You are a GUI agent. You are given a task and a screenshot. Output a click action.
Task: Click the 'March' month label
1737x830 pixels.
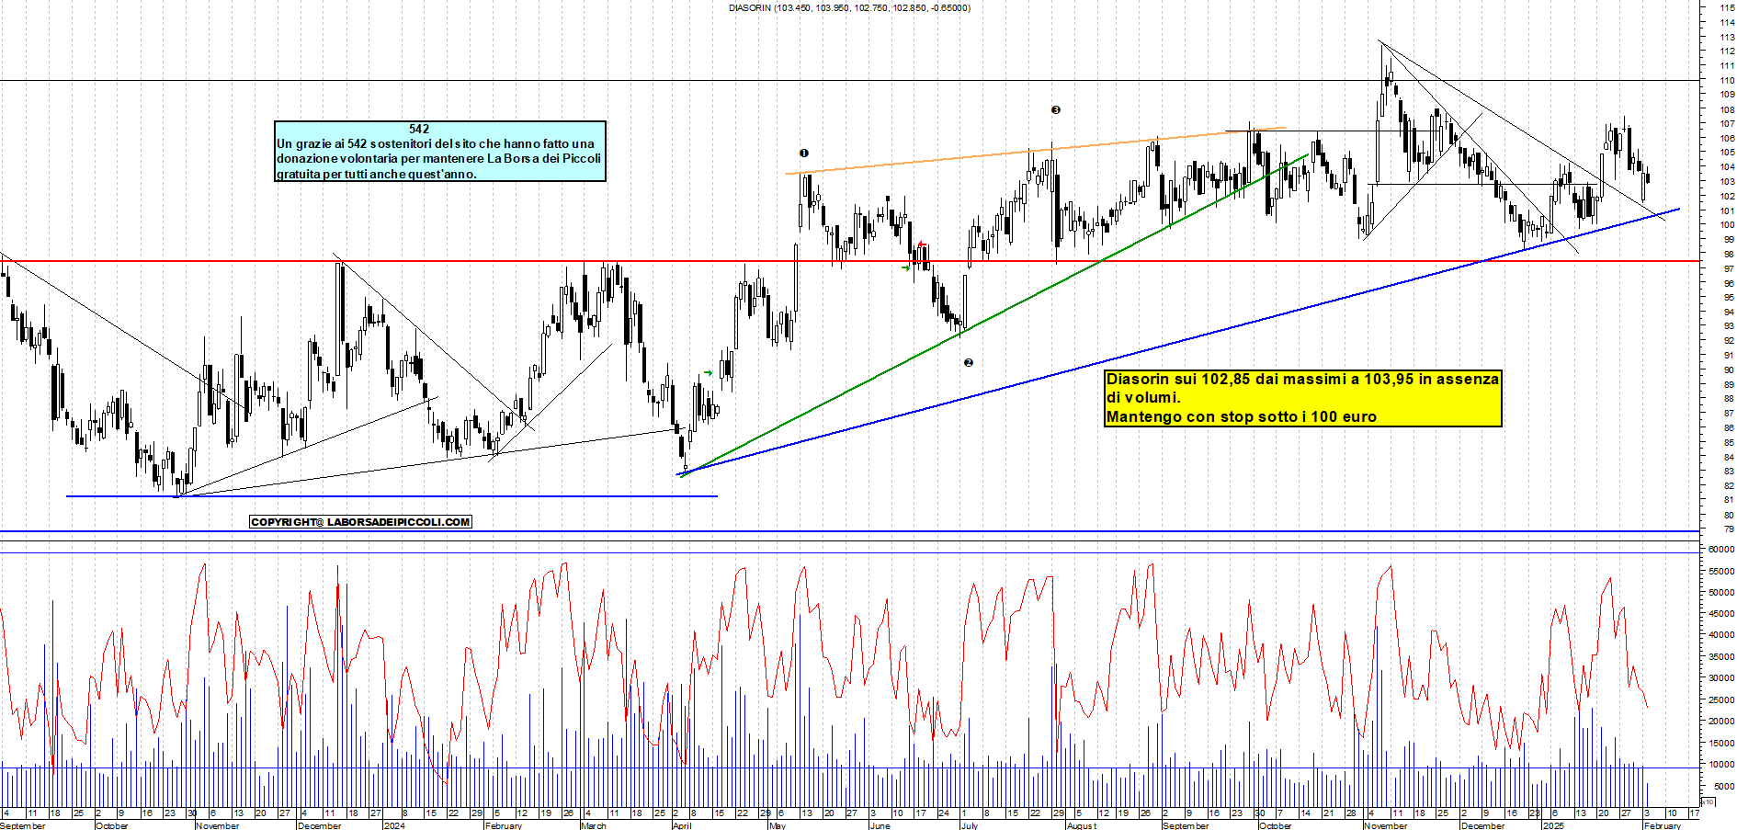click(x=594, y=825)
